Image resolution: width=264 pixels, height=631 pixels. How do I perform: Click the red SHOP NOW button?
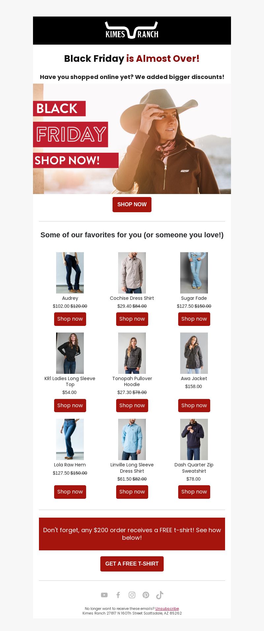(132, 205)
